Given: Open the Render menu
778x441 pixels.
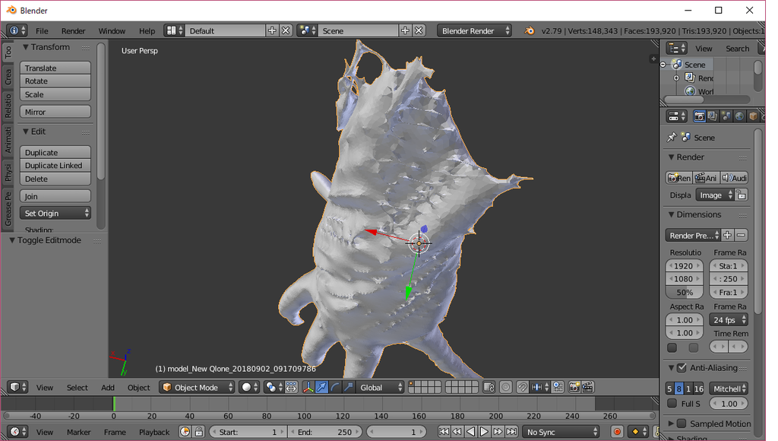Looking at the screenshot, I should (73, 30).
